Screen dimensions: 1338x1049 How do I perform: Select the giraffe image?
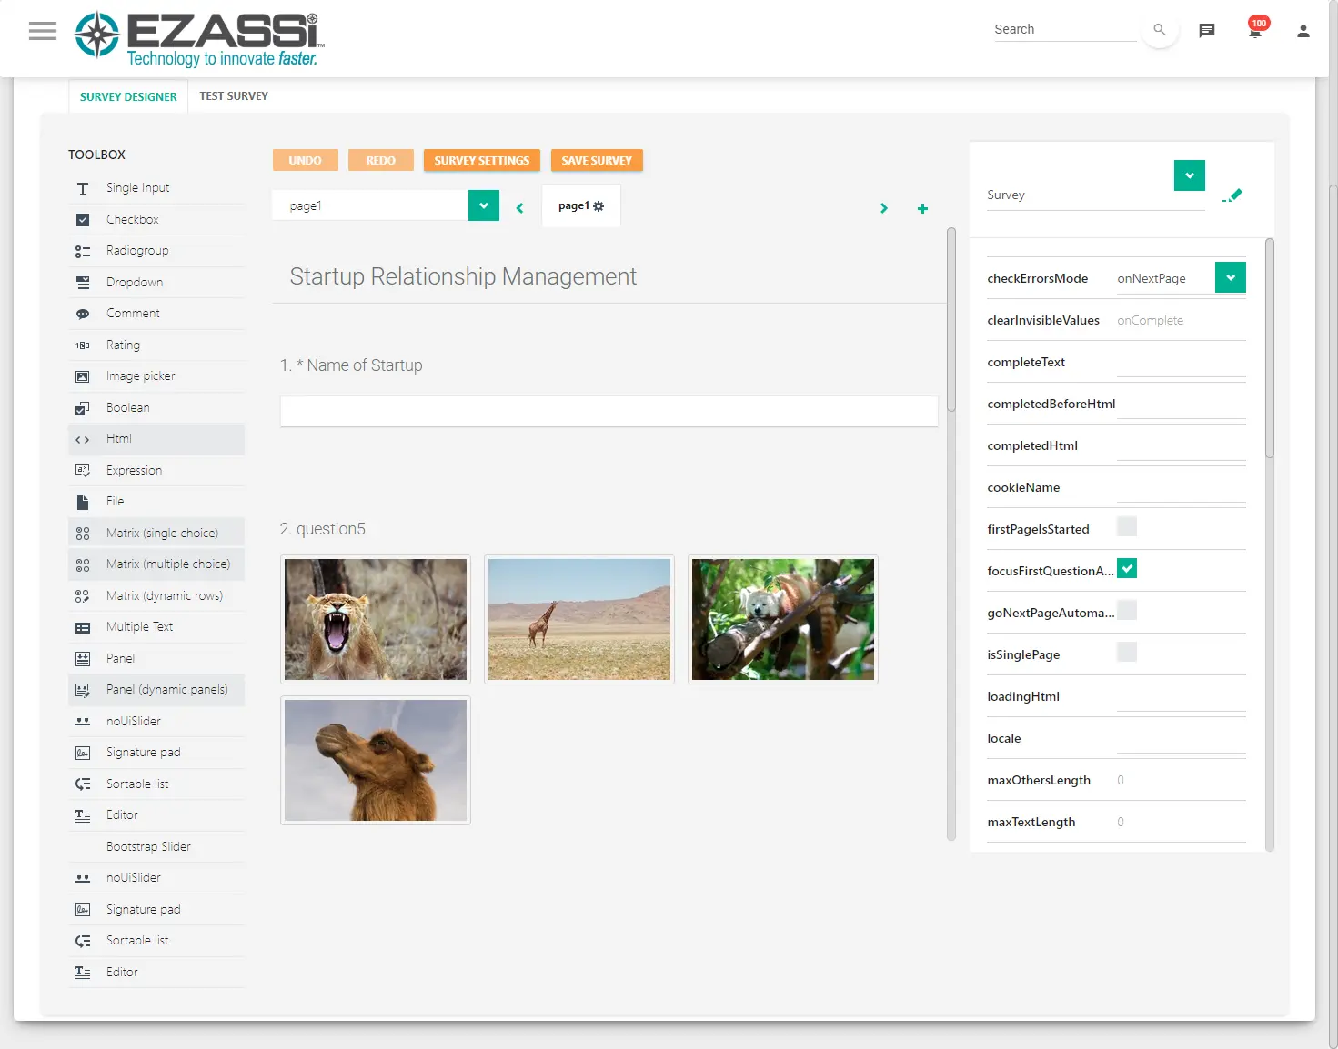click(579, 620)
